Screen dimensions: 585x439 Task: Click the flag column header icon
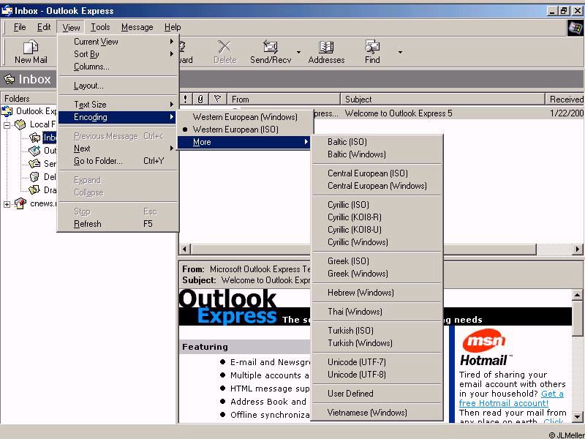(216, 100)
